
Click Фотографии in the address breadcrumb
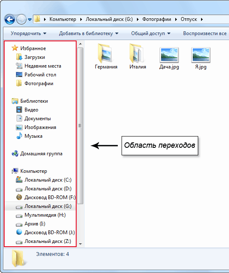[x=157, y=19]
